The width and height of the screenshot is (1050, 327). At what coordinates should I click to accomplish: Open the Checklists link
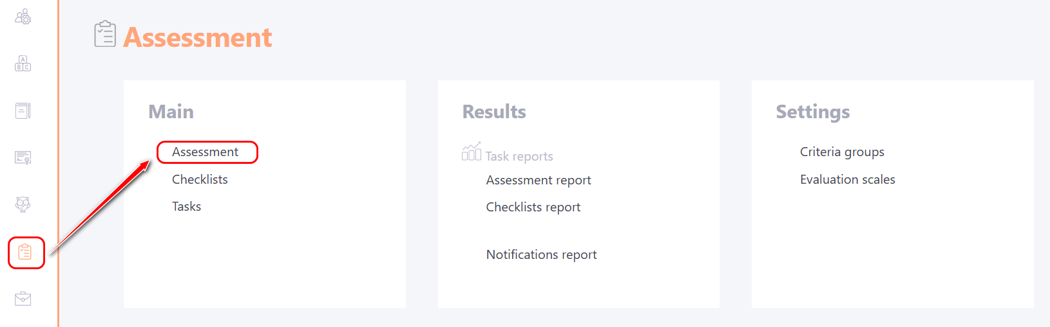200,179
